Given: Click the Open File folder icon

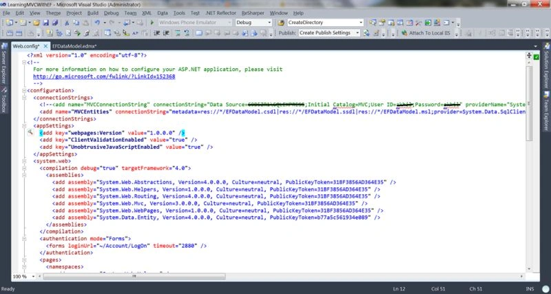Looking at the screenshot, I should [37, 23].
